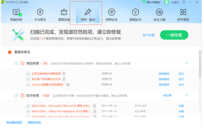Uncheck the KB2553092 Office 2010 checkbox
The image size is (204, 128).
28,106
